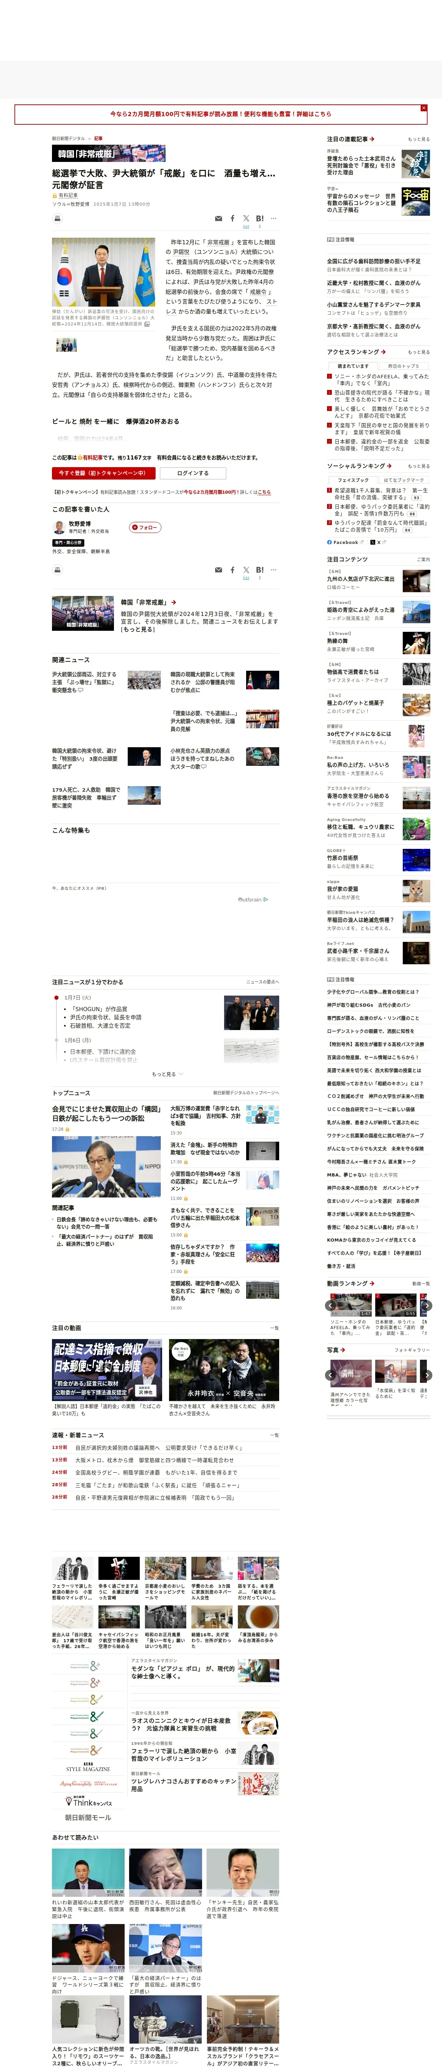This screenshot has width=442, height=2067.
Task: Open 韓国「非常戒厳」 header banner image
Action: click(109, 153)
